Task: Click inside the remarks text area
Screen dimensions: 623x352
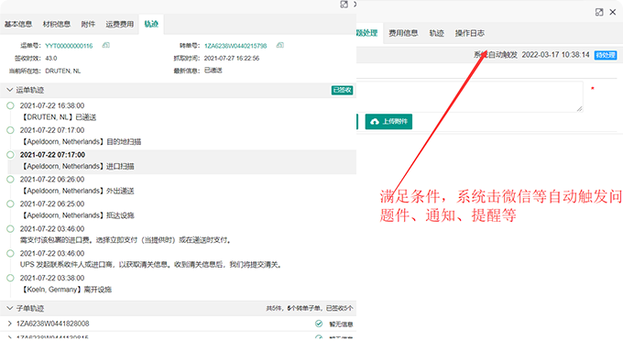Action: tap(470, 96)
